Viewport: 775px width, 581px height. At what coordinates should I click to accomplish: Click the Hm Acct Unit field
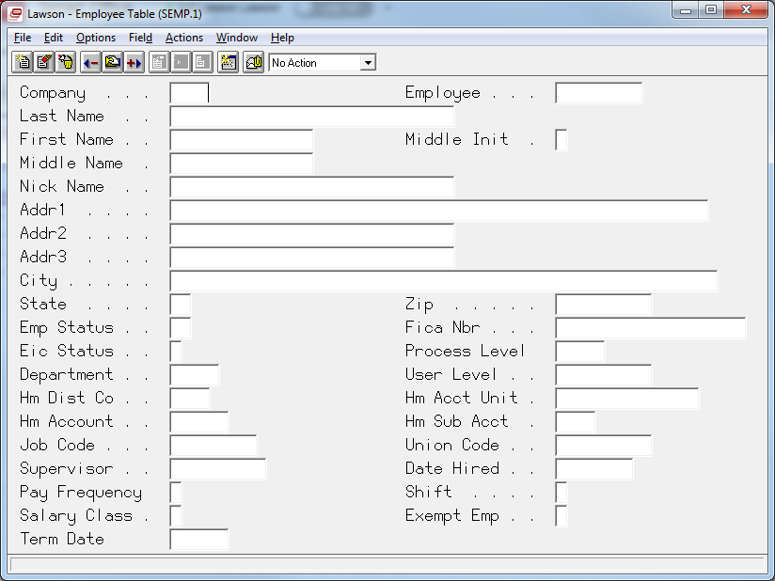pyautogui.click(x=627, y=399)
